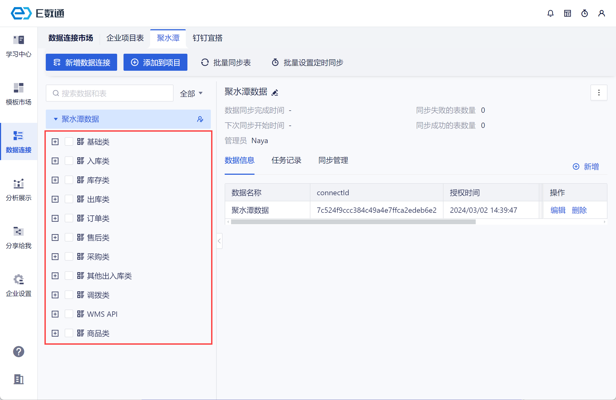Open the timer icon in header
616x400 pixels.
584,13
